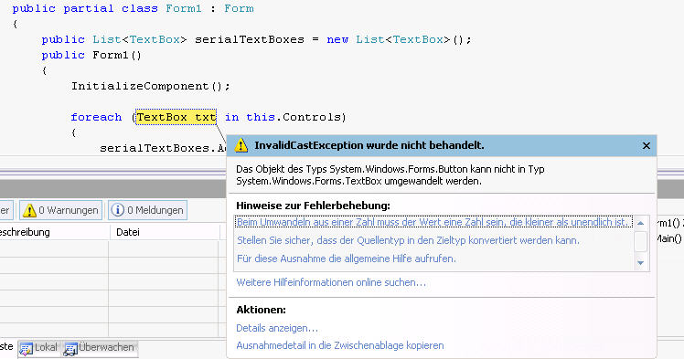Open the Überwachen tab
684x359 pixels.
(x=100, y=348)
